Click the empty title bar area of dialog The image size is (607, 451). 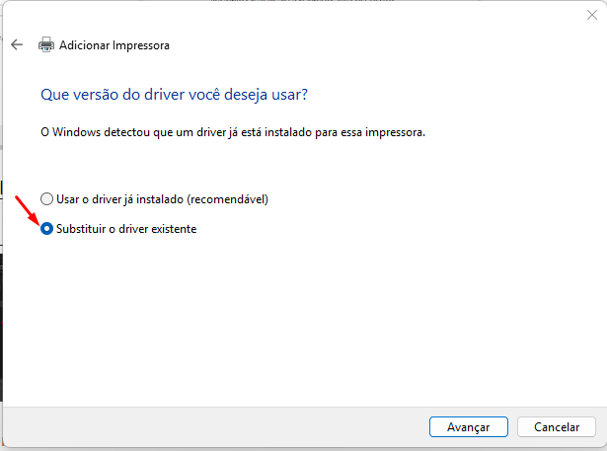coord(296,17)
